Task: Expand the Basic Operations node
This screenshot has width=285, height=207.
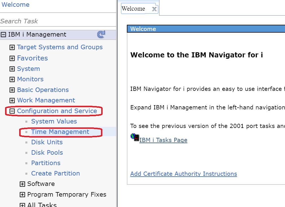Action: [x=12, y=90]
